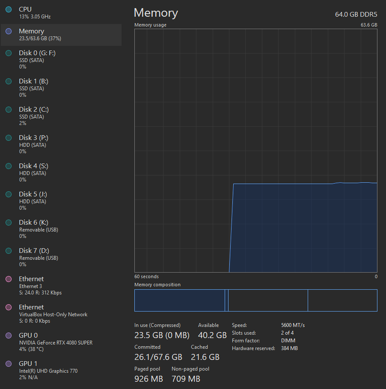Viewport: 386px width, 389px height.
Task: Click the '709 MB' non-paged pool value
Action: point(186,379)
